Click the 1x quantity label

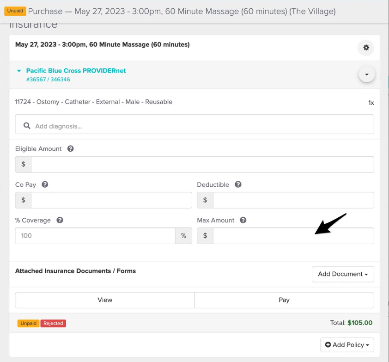371,103
